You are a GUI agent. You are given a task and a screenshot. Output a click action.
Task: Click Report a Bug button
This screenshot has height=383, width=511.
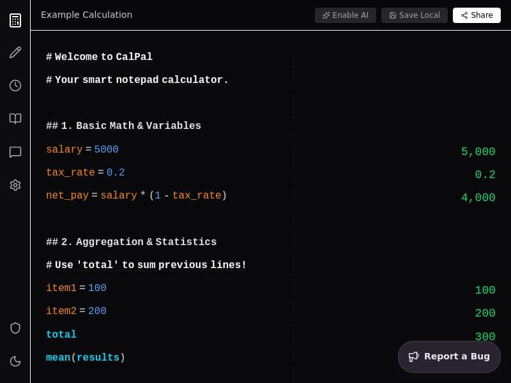click(449, 356)
